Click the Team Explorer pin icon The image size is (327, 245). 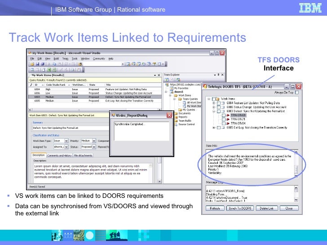tap(219, 74)
